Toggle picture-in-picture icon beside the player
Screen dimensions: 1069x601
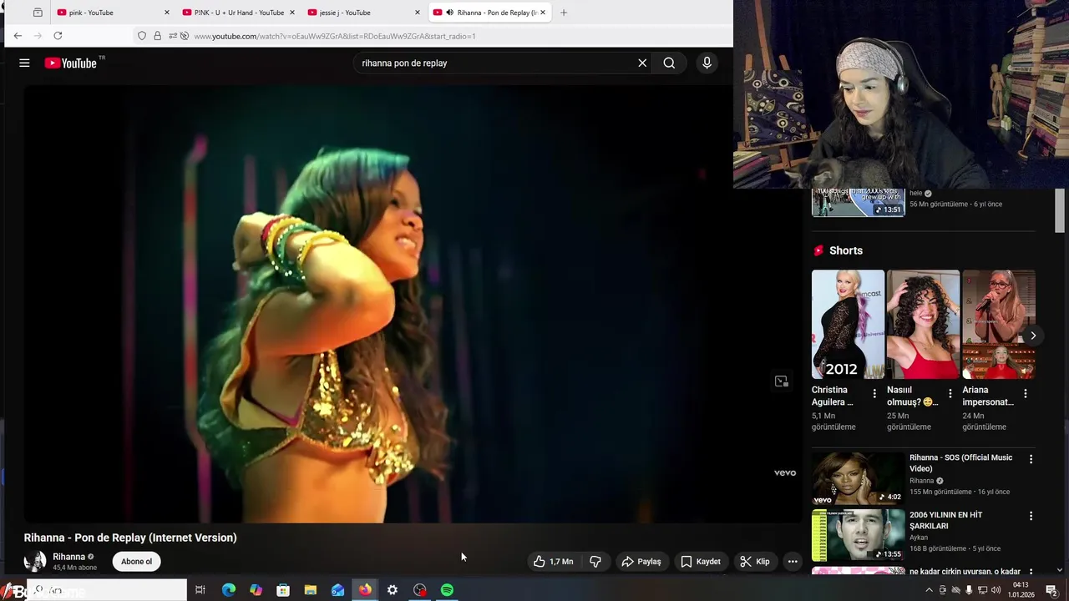782,381
